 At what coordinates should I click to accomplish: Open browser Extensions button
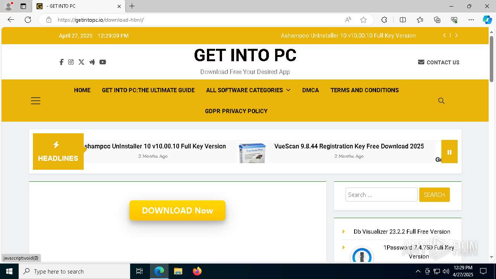[x=384, y=20]
